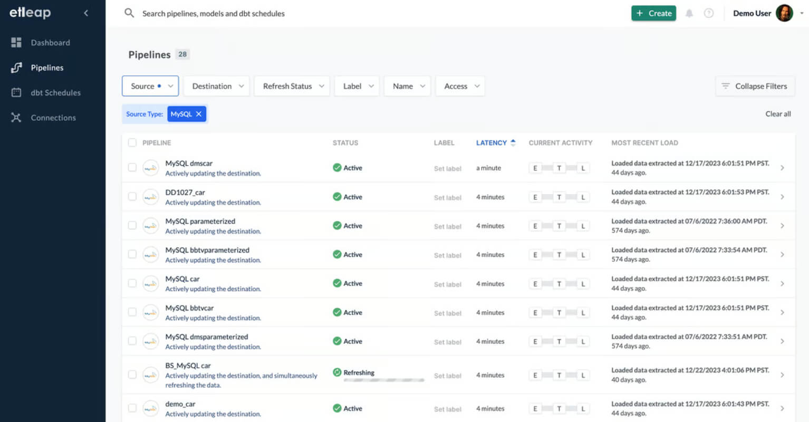This screenshot has width=809, height=422.
Task: Go to Dashboard in the sidebar
Action: (x=50, y=43)
